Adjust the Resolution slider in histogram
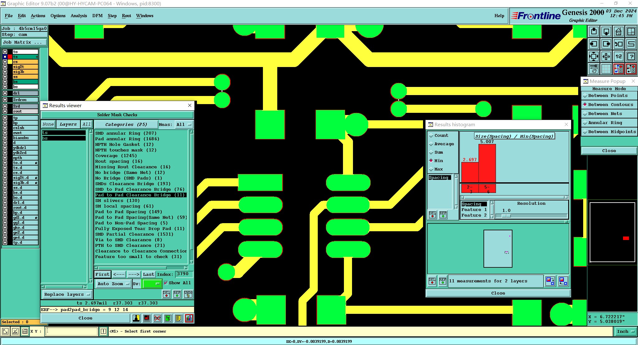The height and width of the screenshot is (345, 638). (507, 216)
